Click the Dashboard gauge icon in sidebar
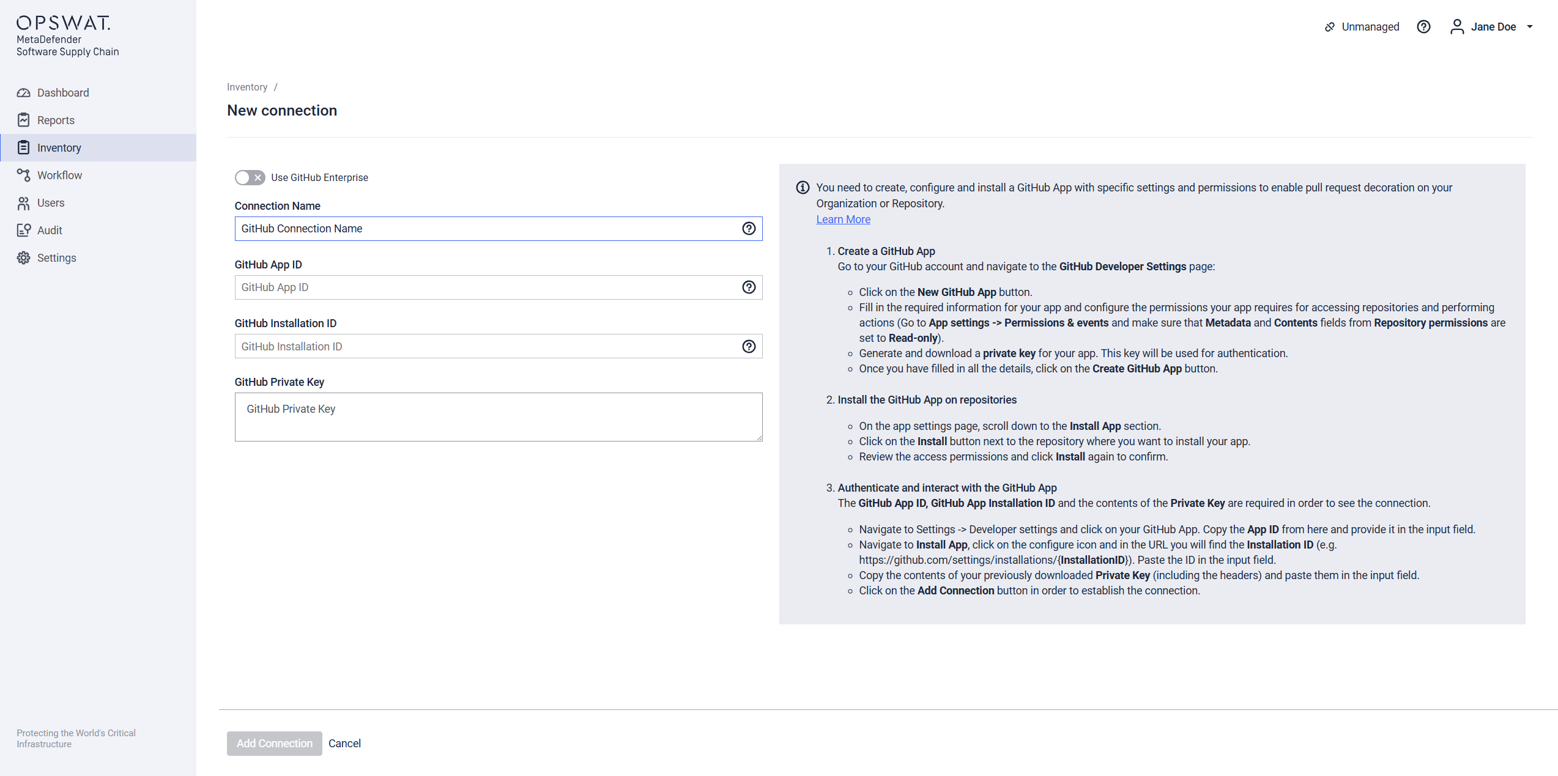Screen dimensions: 1558x776 [23, 93]
